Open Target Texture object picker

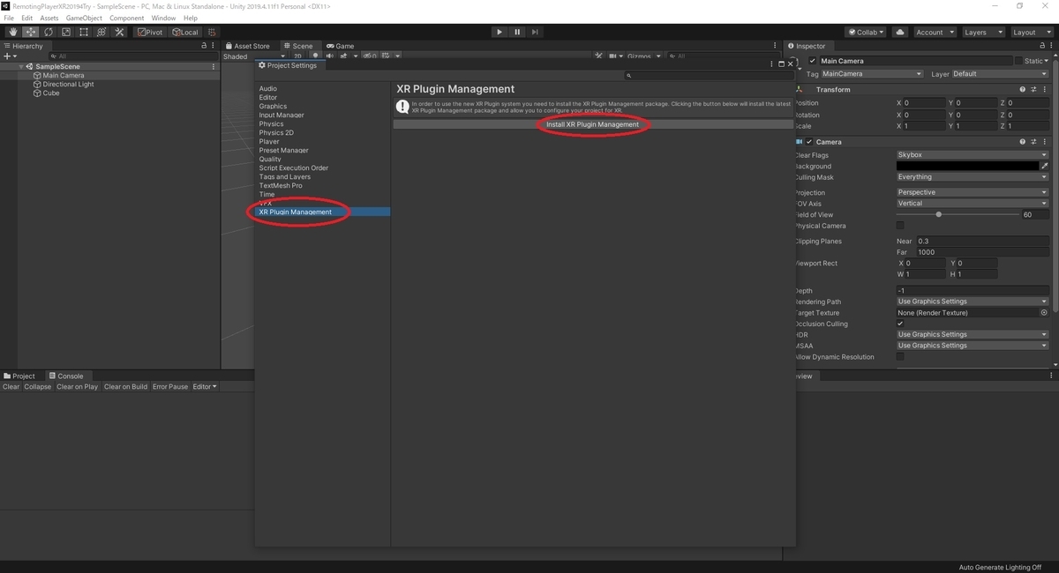tap(1044, 312)
